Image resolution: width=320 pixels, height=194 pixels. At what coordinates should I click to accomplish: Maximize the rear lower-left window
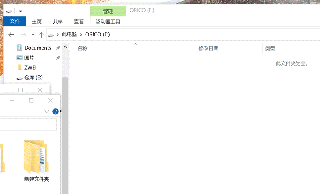21,90
